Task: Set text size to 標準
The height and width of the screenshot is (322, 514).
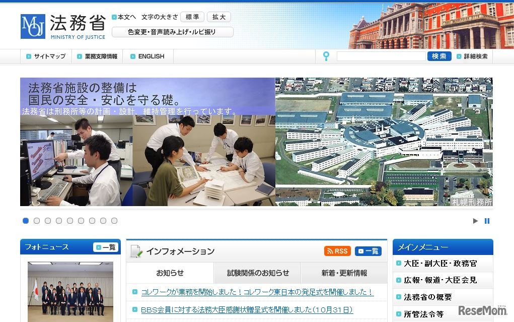Action: [x=192, y=17]
